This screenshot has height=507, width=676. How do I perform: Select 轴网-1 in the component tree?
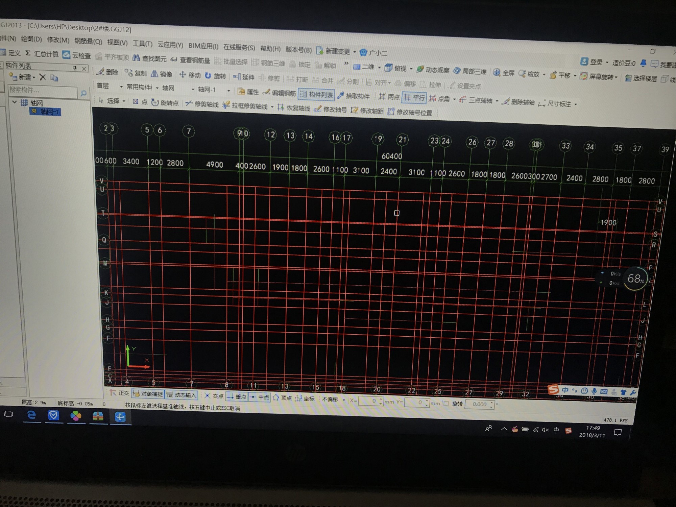tap(45, 112)
